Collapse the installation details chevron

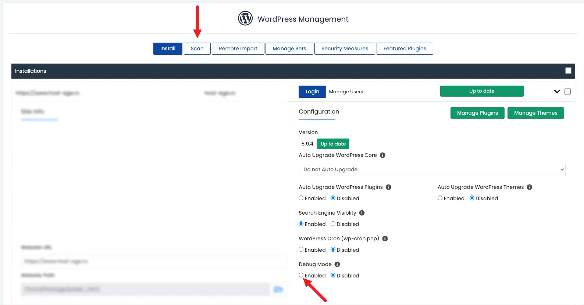click(x=557, y=91)
